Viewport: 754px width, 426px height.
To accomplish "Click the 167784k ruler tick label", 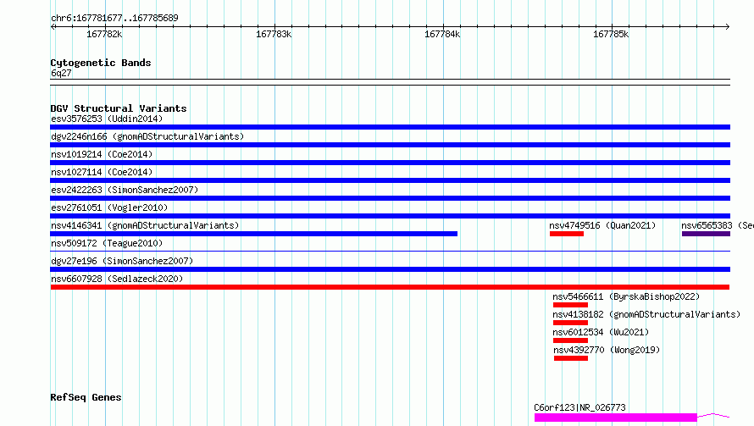I will tap(442, 35).
